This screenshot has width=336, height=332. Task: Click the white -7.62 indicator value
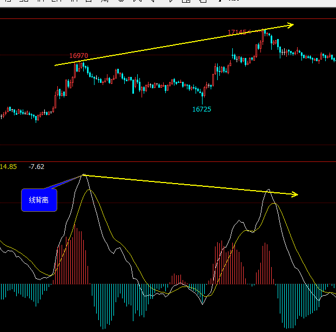[x=37, y=167]
